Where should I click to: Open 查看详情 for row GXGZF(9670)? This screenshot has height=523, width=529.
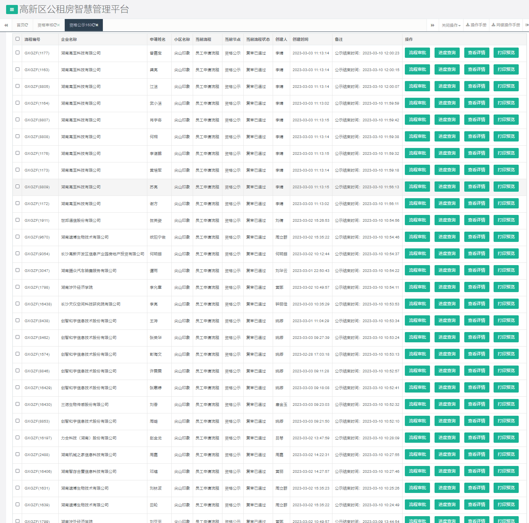click(476, 237)
